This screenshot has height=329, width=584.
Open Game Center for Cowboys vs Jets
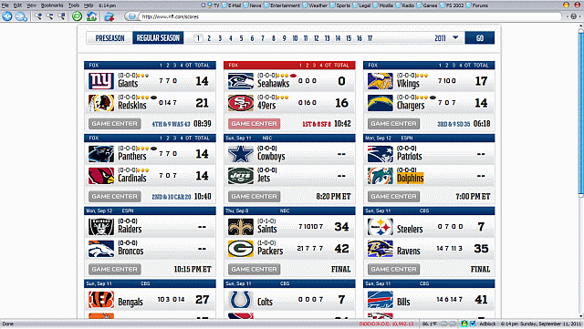254,197
